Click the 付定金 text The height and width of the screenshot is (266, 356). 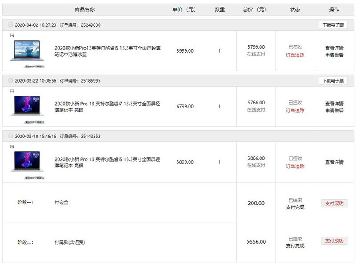(x=61, y=202)
